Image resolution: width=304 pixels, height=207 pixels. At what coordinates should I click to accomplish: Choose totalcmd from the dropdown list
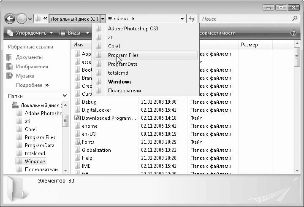(118, 73)
